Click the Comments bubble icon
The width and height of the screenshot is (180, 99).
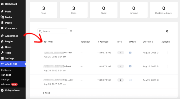point(2,28)
